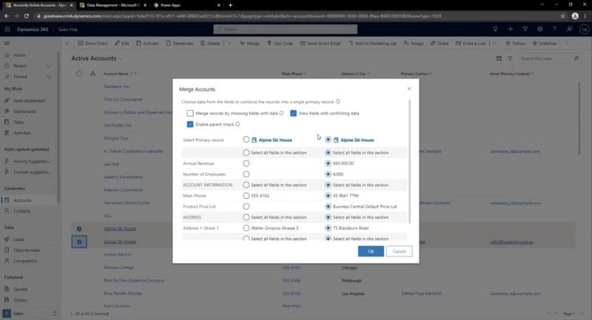The width and height of the screenshot is (592, 320).
Task: Open dropdown arrow next to Delete command
Action: pyautogui.click(x=229, y=44)
